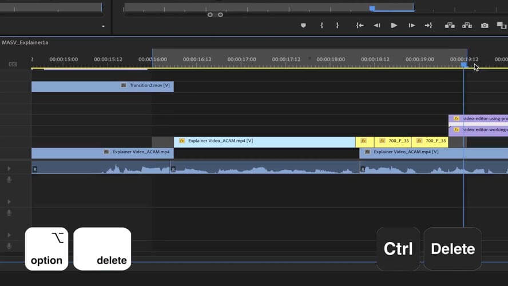Expand the first audio track triangle
Screen dimensions: 508x286
(9, 168)
